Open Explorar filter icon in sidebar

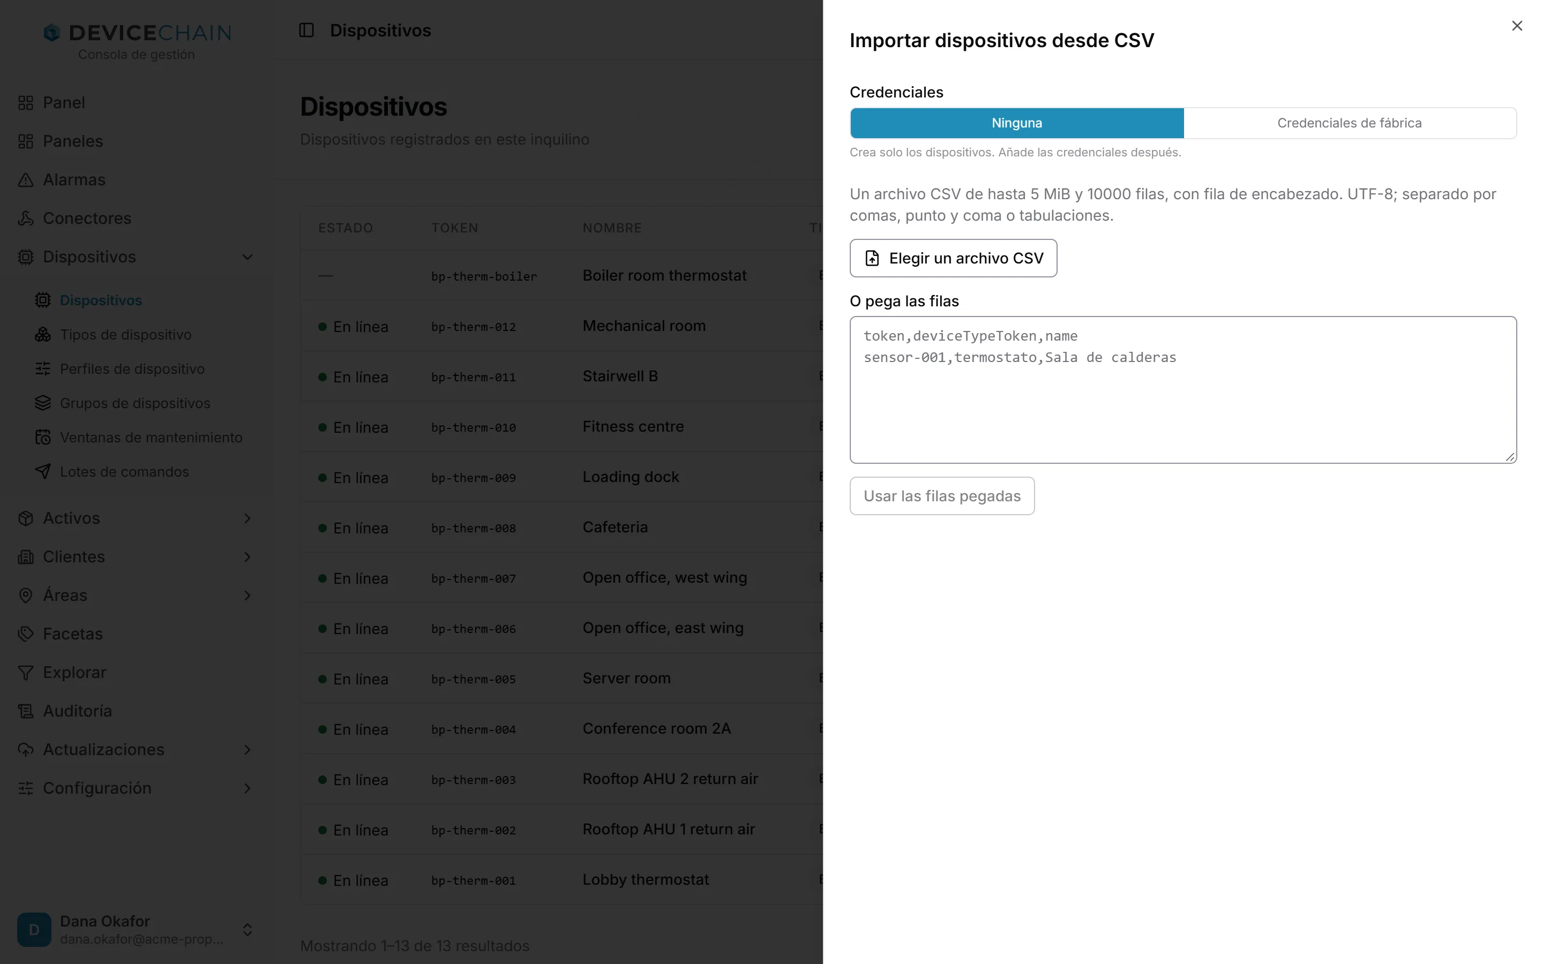coord(26,673)
